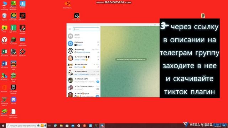Open the BlueStacks Multi-Instance desktop icon

pos(14,6)
